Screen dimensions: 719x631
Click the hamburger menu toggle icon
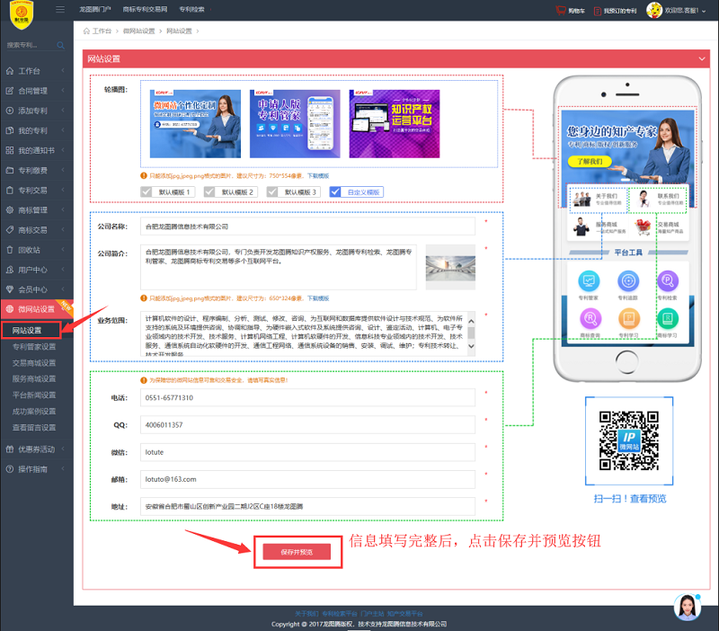tap(60, 10)
